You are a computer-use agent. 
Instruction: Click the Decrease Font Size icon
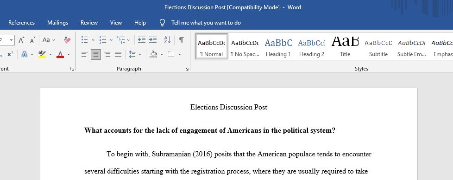[x=32, y=39]
